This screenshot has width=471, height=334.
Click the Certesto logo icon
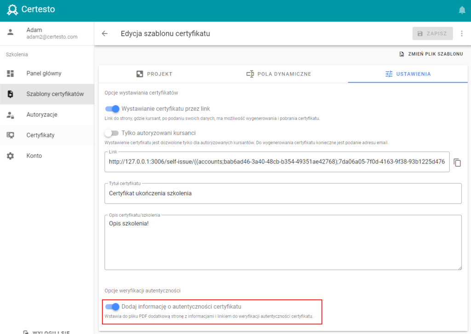(x=12, y=10)
